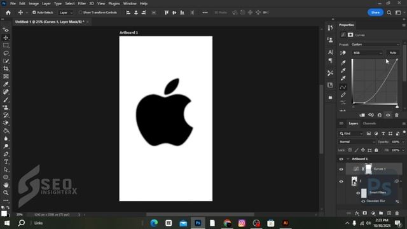Open the workspace switcher dropdown at top right
Image resolution: width=407 pixels, height=229 pixels.
(x=399, y=13)
